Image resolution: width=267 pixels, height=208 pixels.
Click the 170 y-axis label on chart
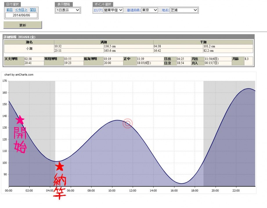pos(4,81)
